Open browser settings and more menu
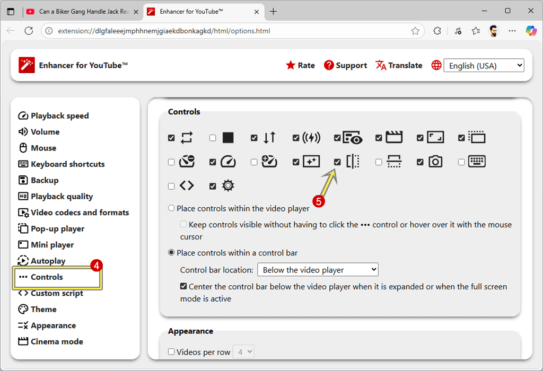543x371 pixels. coord(512,31)
